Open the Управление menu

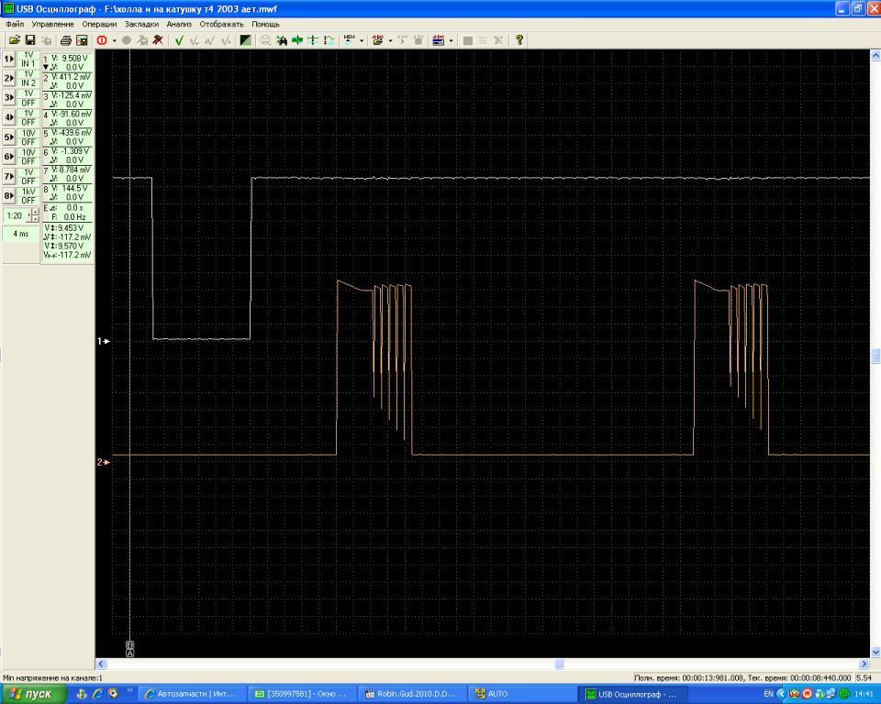click(52, 24)
